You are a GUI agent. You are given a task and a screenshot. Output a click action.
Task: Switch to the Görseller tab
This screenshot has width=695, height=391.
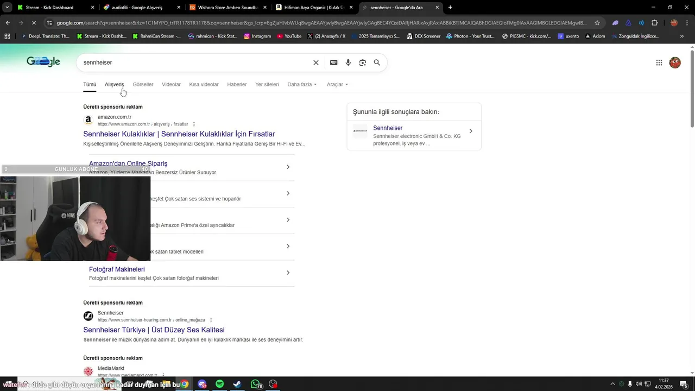click(x=143, y=84)
